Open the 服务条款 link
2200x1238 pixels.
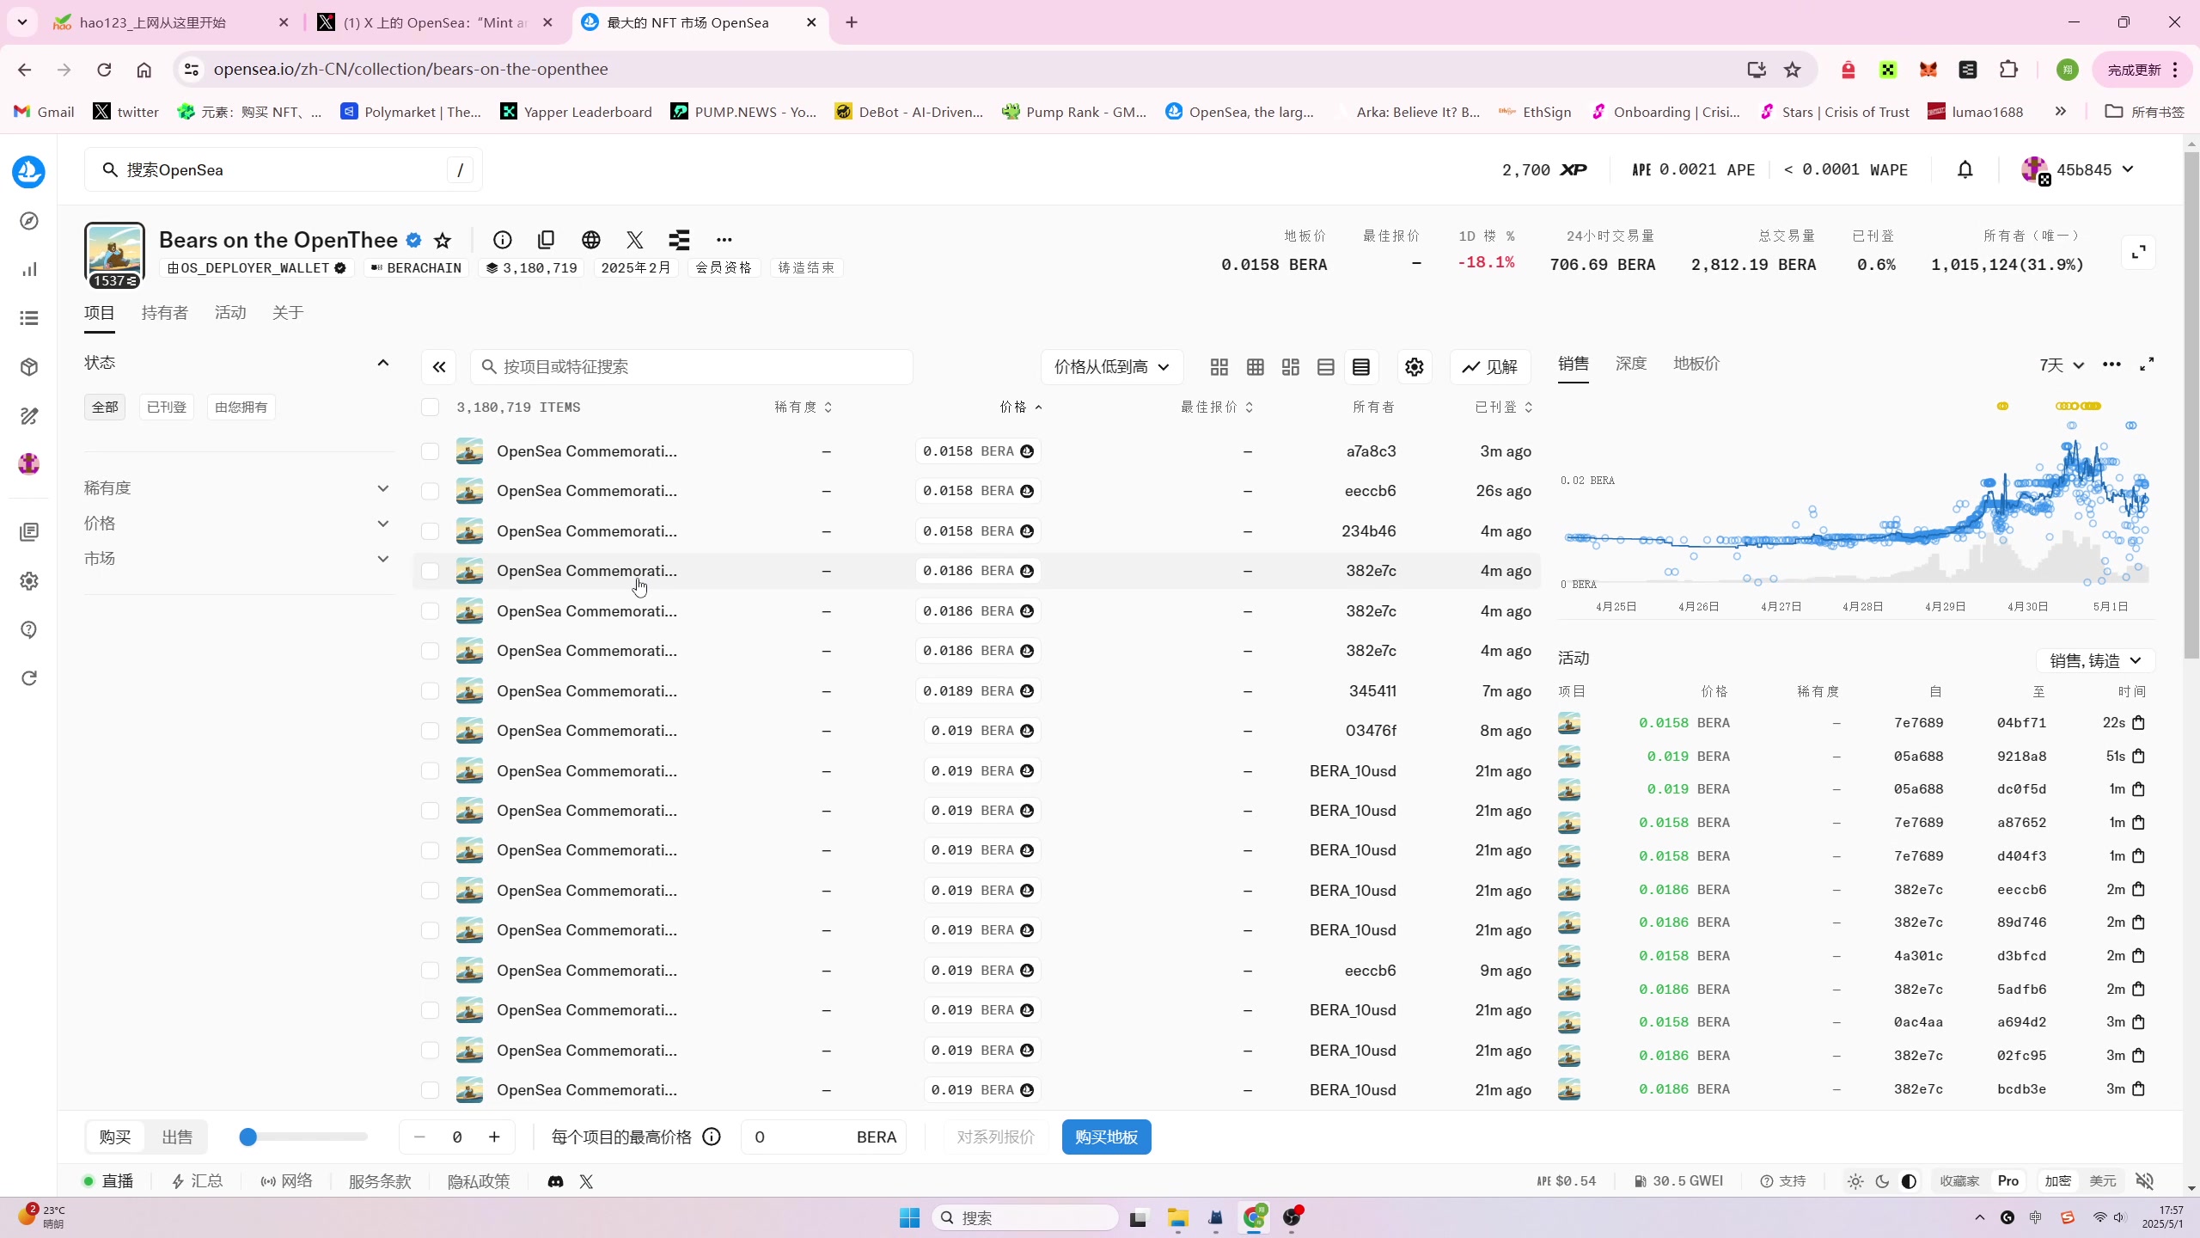tap(380, 1182)
